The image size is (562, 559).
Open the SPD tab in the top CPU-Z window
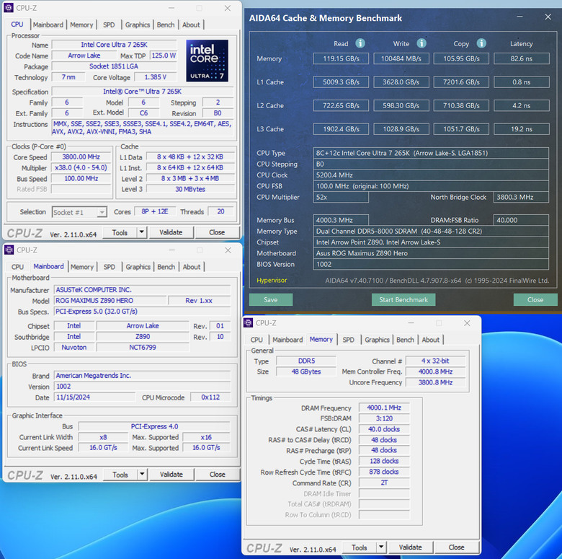pos(109,25)
